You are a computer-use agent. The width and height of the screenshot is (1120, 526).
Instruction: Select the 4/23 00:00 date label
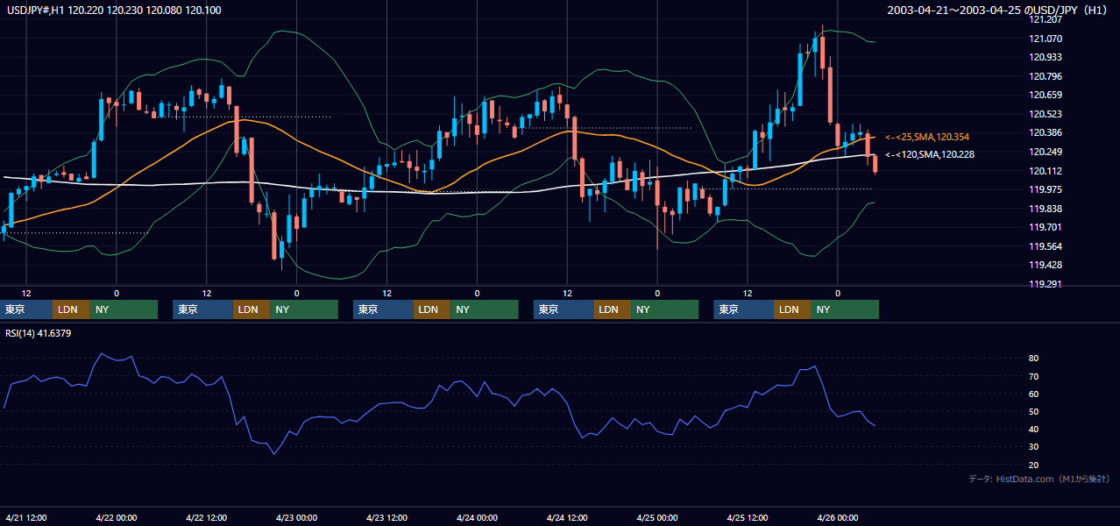pyautogui.click(x=296, y=517)
